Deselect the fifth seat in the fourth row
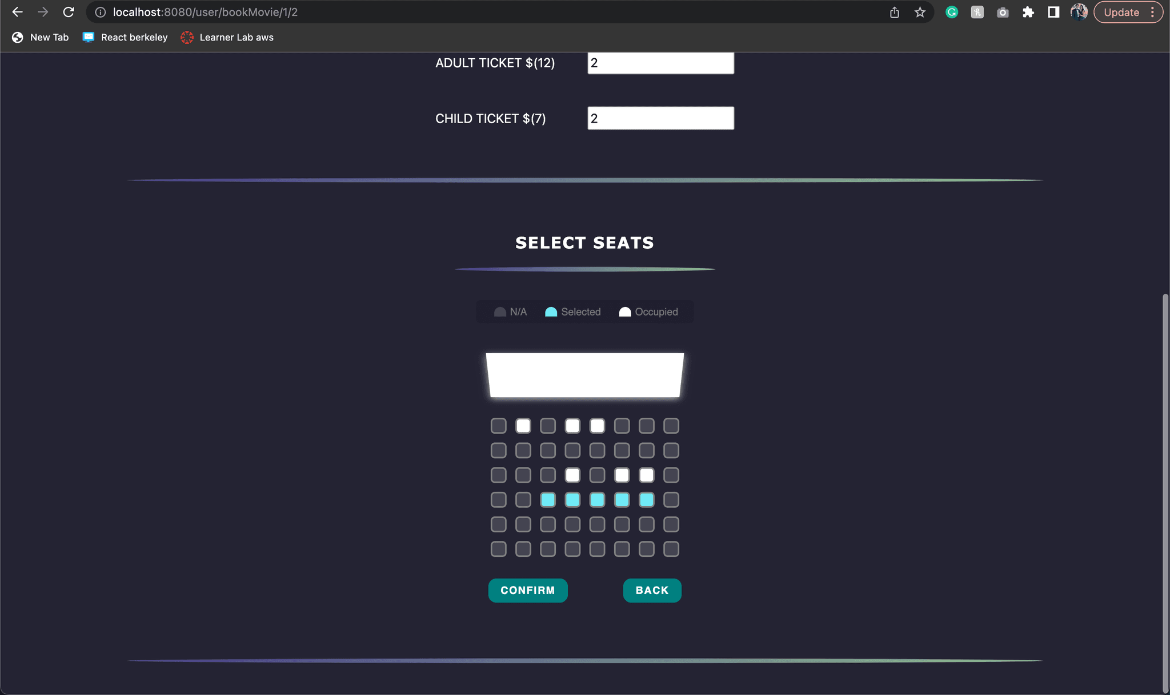The width and height of the screenshot is (1170, 695). point(597,500)
